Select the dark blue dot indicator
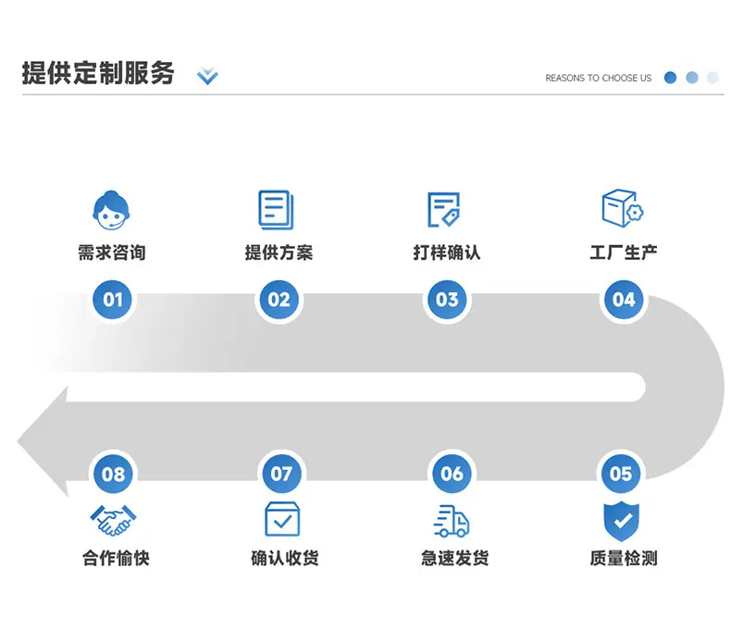Viewport: 731px width, 618px height. [671, 78]
